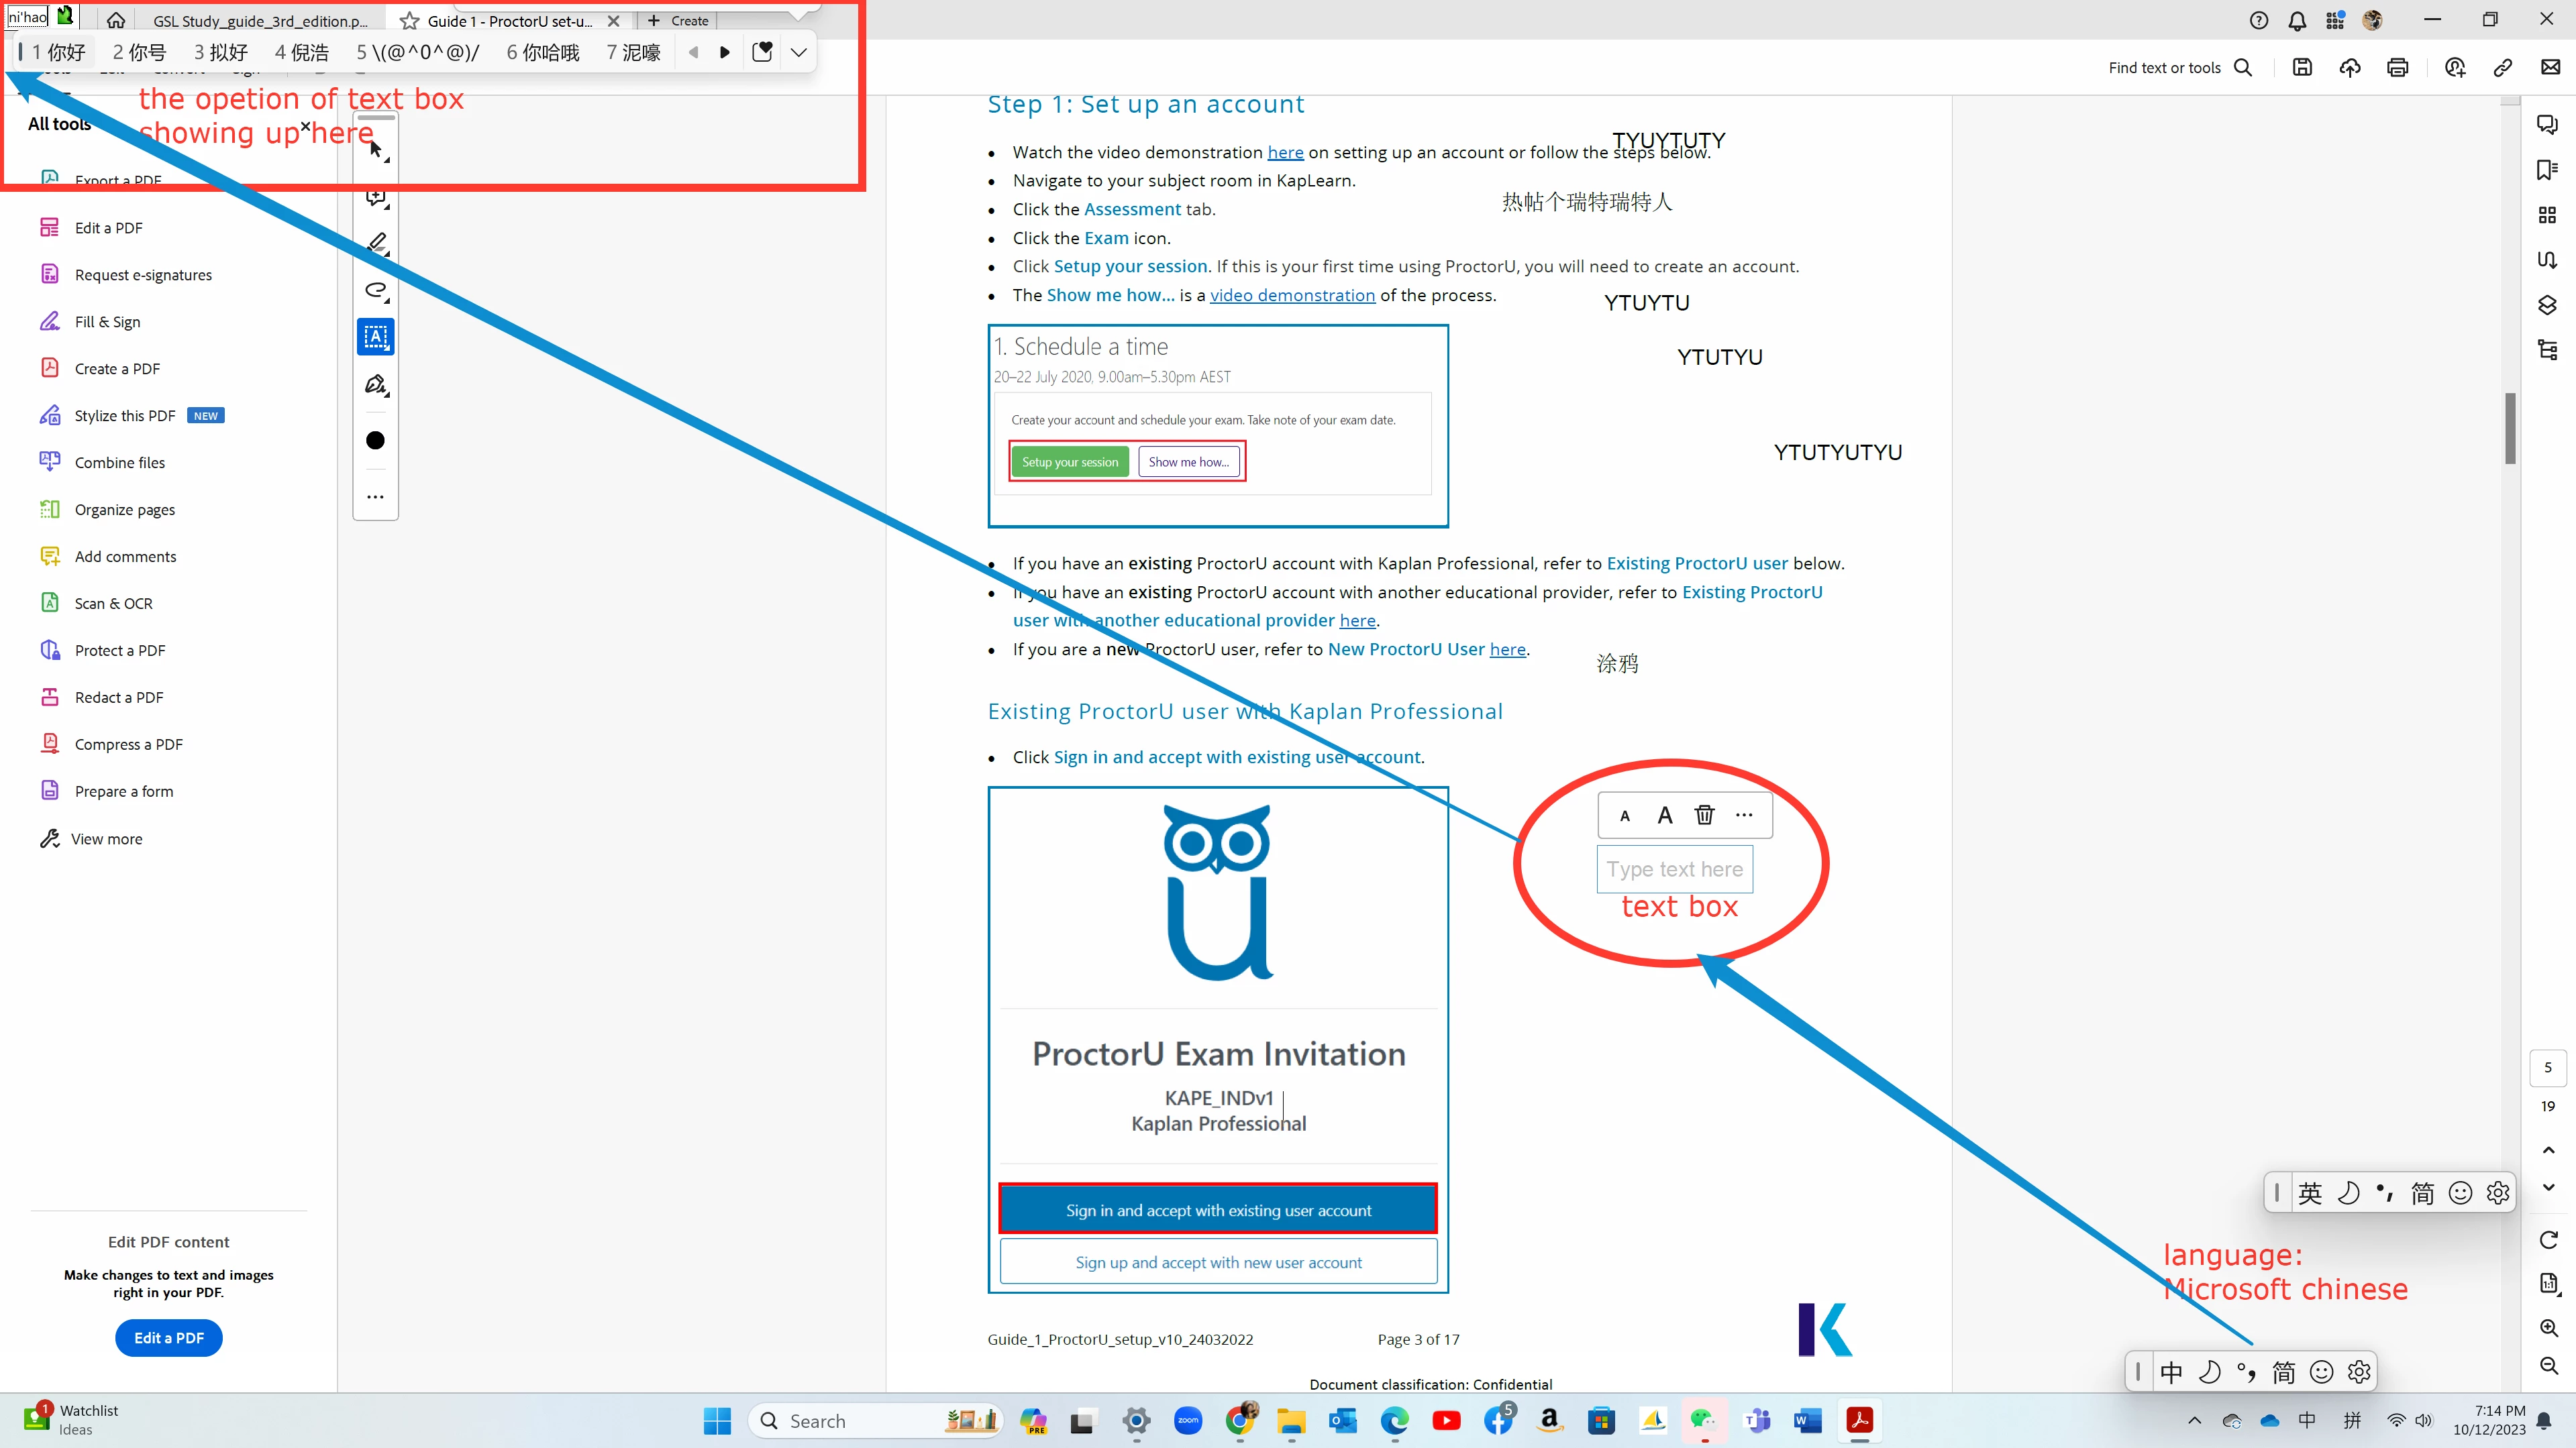Toggle the IME half/full-width moon icon

click(2209, 1372)
